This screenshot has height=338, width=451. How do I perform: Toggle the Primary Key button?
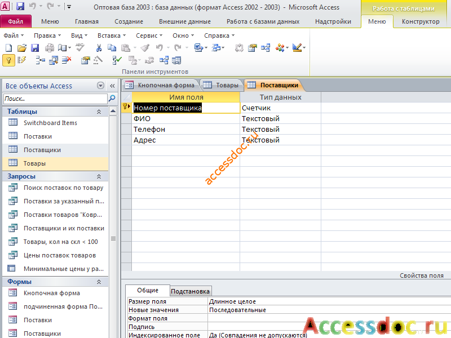pyautogui.click(x=8, y=60)
